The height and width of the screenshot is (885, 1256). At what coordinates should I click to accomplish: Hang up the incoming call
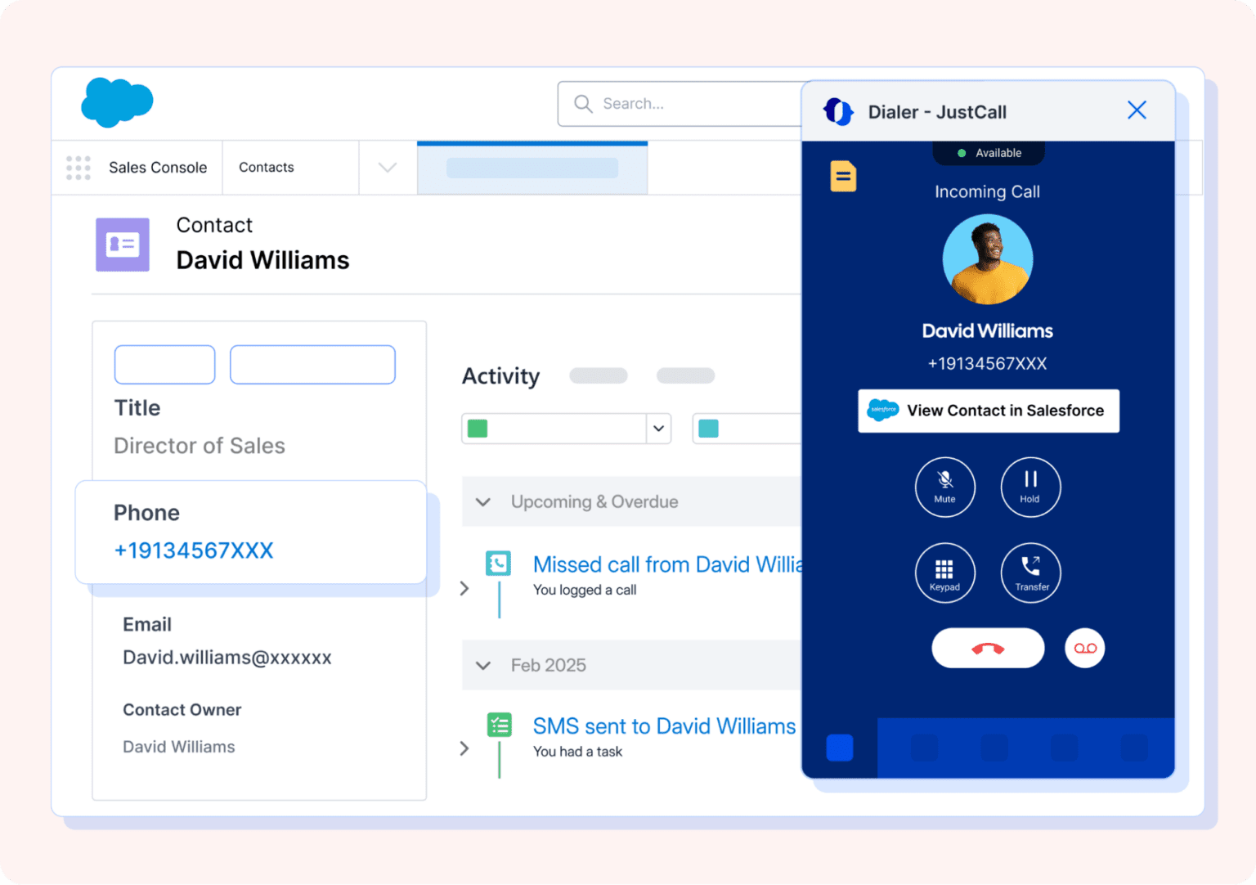(x=988, y=648)
